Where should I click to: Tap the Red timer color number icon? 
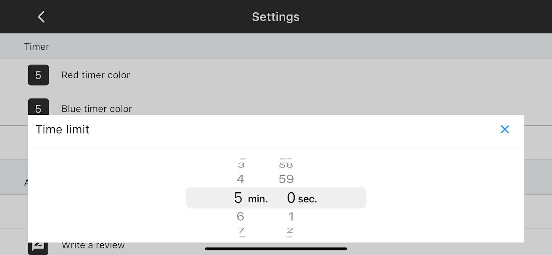click(x=38, y=75)
